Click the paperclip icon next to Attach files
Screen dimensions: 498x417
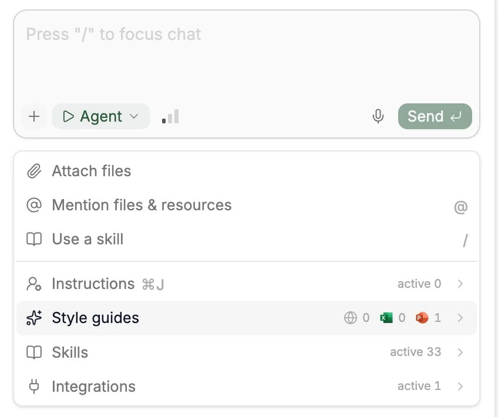tap(34, 171)
